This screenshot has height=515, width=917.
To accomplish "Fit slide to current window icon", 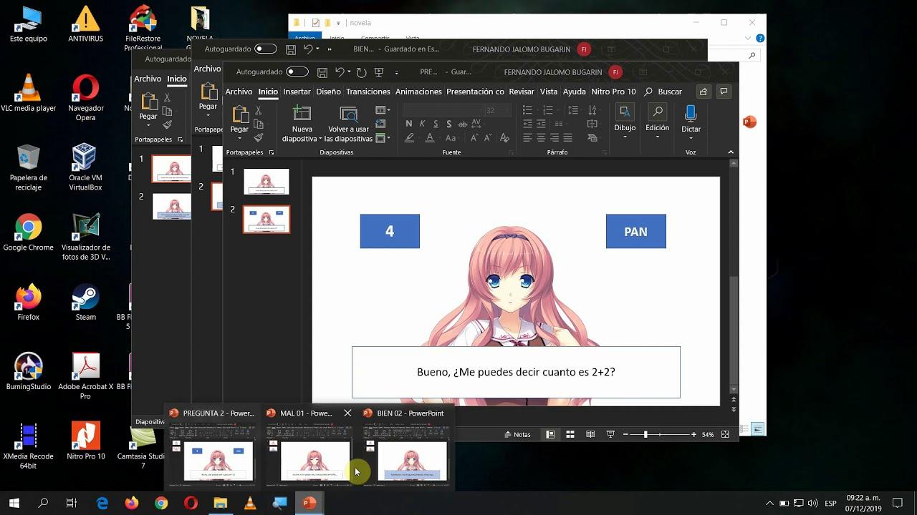I will coord(725,434).
